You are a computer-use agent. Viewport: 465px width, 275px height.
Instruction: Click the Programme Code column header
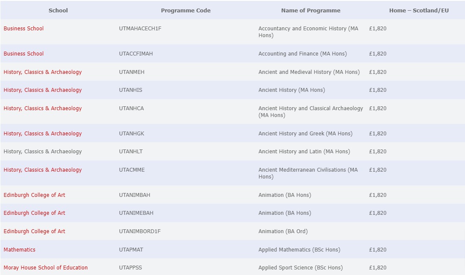[186, 11]
